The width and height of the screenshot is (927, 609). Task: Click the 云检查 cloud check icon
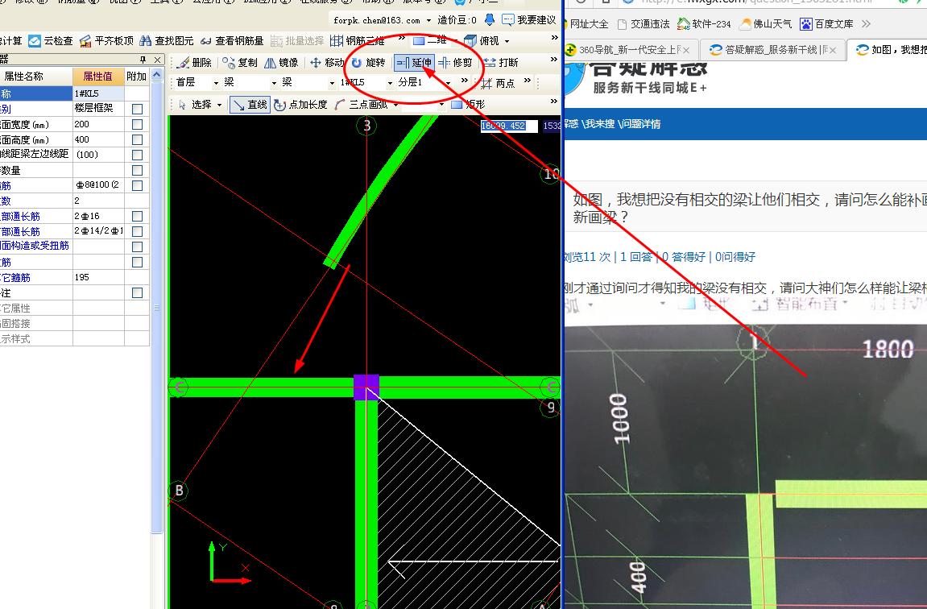coord(35,41)
